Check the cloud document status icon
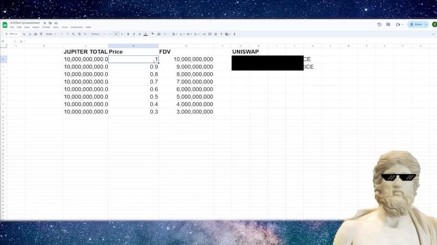This screenshot has width=437, height=245. [x=56, y=23]
